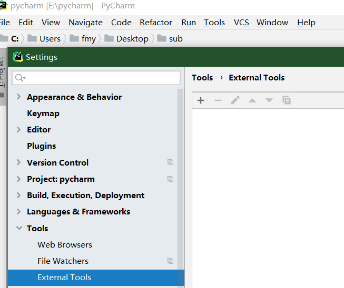
Task: Open the Help menu
Action: pyautogui.click(x=306, y=22)
